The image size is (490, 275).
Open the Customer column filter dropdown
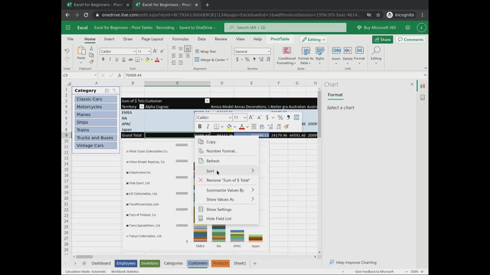pos(207,101)
